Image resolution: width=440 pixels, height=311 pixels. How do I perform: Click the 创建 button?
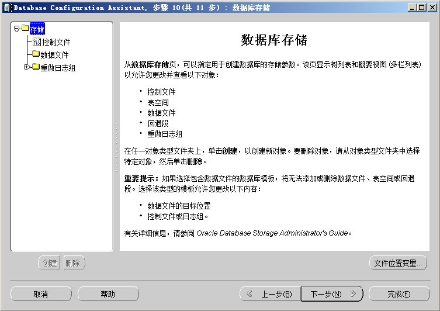(x=49, y=263)
